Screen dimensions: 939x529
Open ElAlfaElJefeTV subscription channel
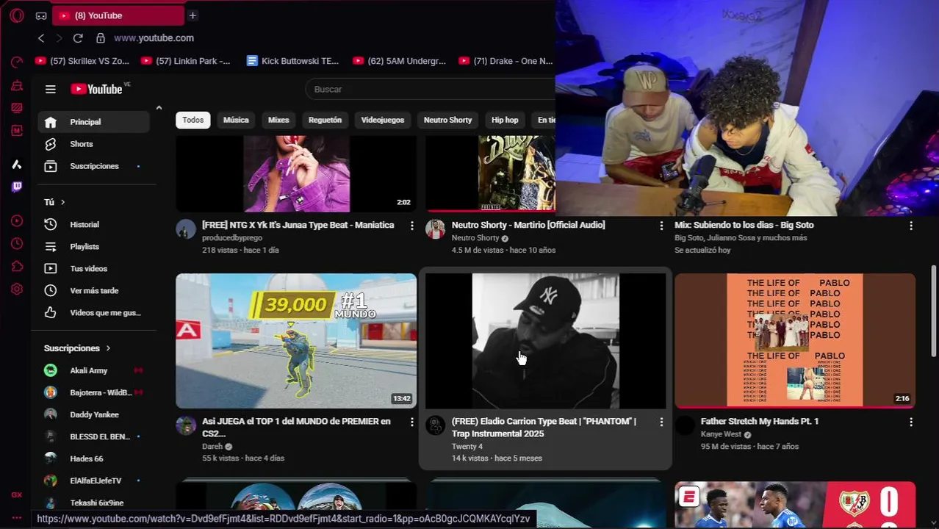tap(93, 481)
